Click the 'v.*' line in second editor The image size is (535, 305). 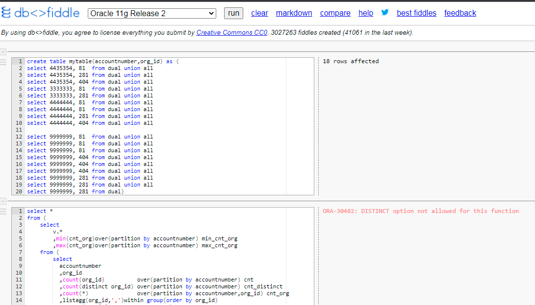pos(58,232)
